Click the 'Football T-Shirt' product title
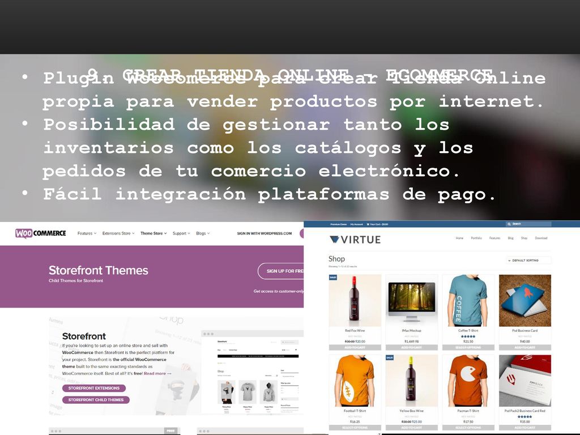 click(355, 411)
